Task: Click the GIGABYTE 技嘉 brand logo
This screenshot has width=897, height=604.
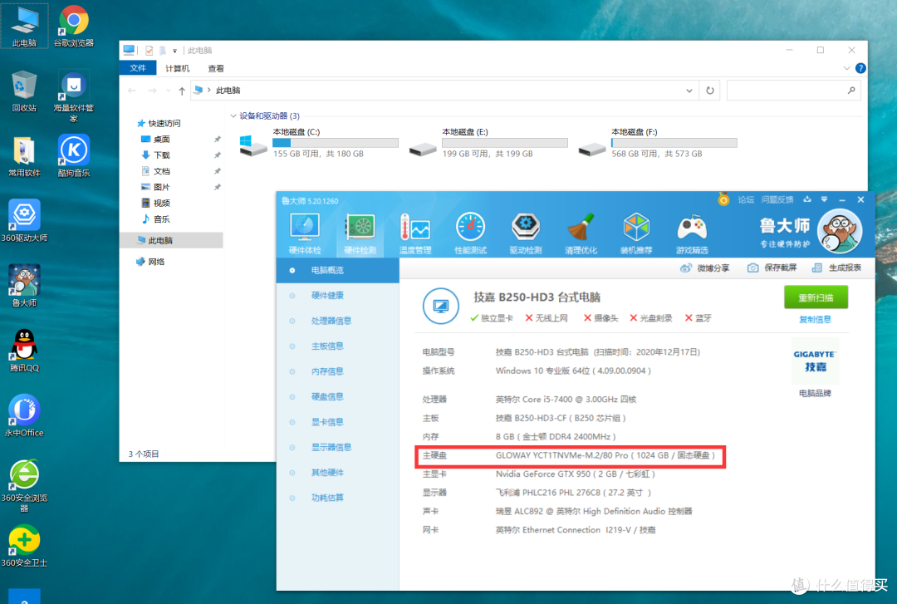Action: (815, 361)
